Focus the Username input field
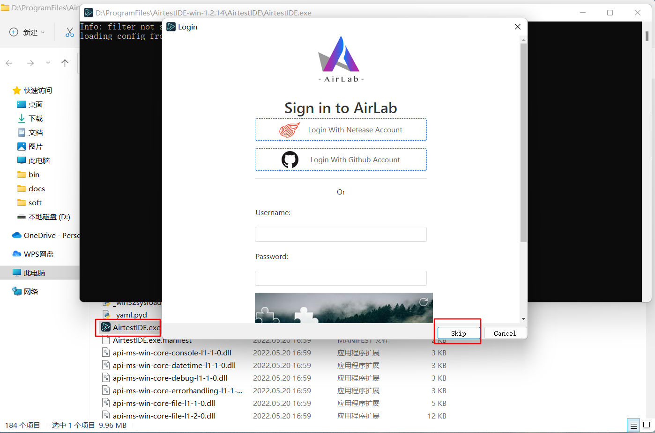The width and height of the screenshot is (655, 433). pyautogui.click(x=341, y=234)
